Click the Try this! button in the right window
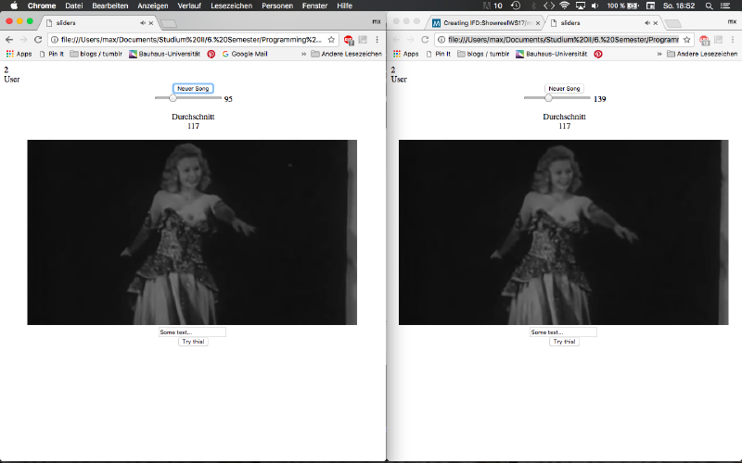Screen dimensions: 742x463 [564, 342]
